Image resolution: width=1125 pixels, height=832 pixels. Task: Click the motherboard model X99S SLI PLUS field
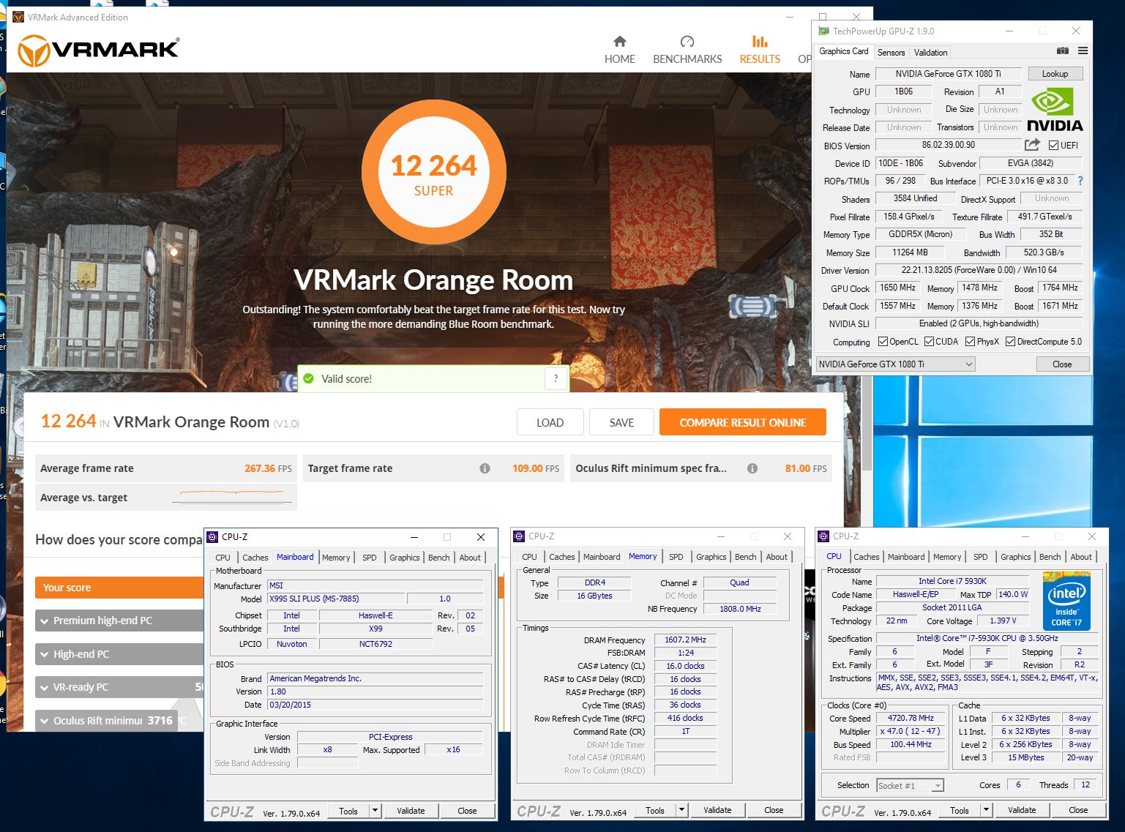click(336, 599)
